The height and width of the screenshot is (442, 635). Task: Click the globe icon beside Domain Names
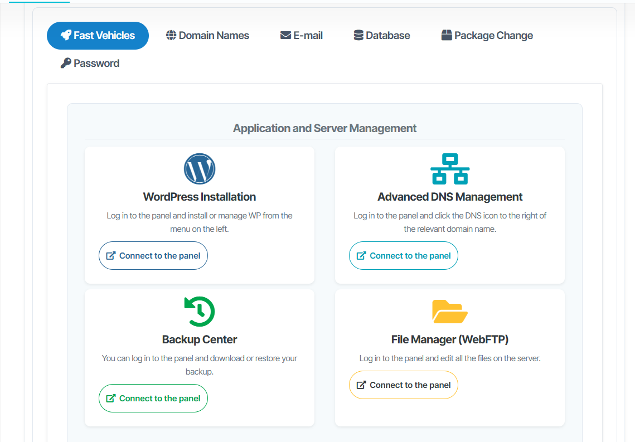[x=171, y=36]
